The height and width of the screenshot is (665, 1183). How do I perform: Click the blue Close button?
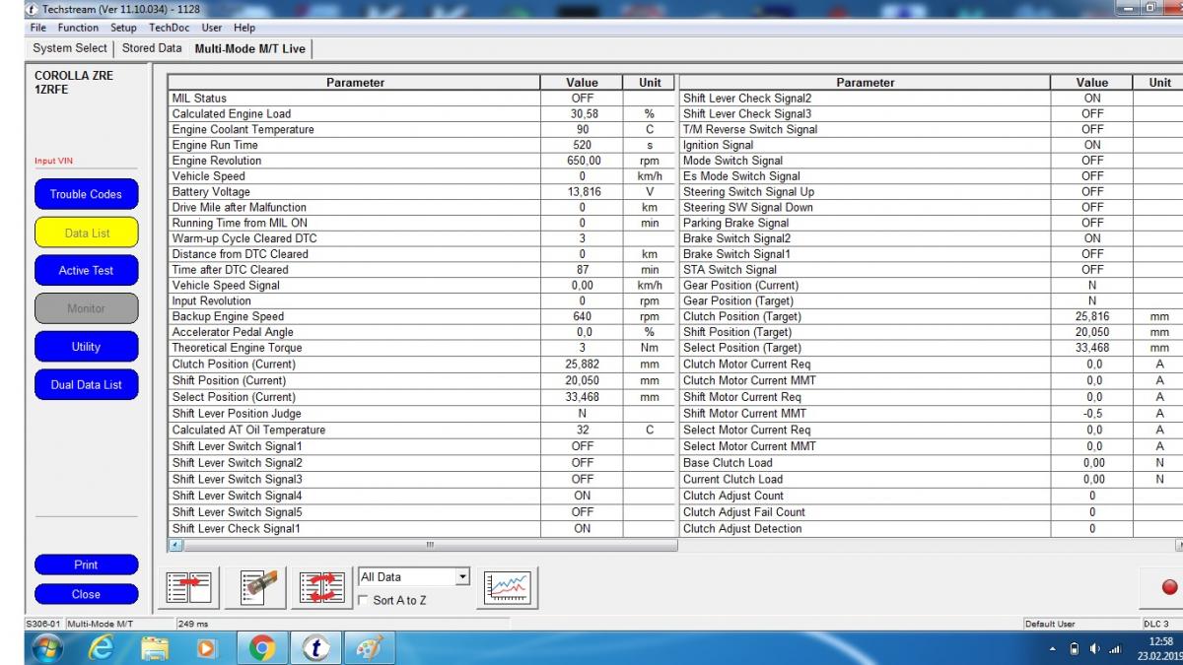click(x=86, y=594)
